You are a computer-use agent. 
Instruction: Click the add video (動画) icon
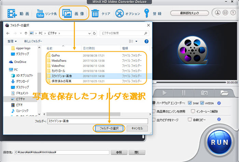(x=12, y=13)
